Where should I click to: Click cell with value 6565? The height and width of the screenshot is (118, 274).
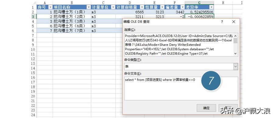[130, 12]
